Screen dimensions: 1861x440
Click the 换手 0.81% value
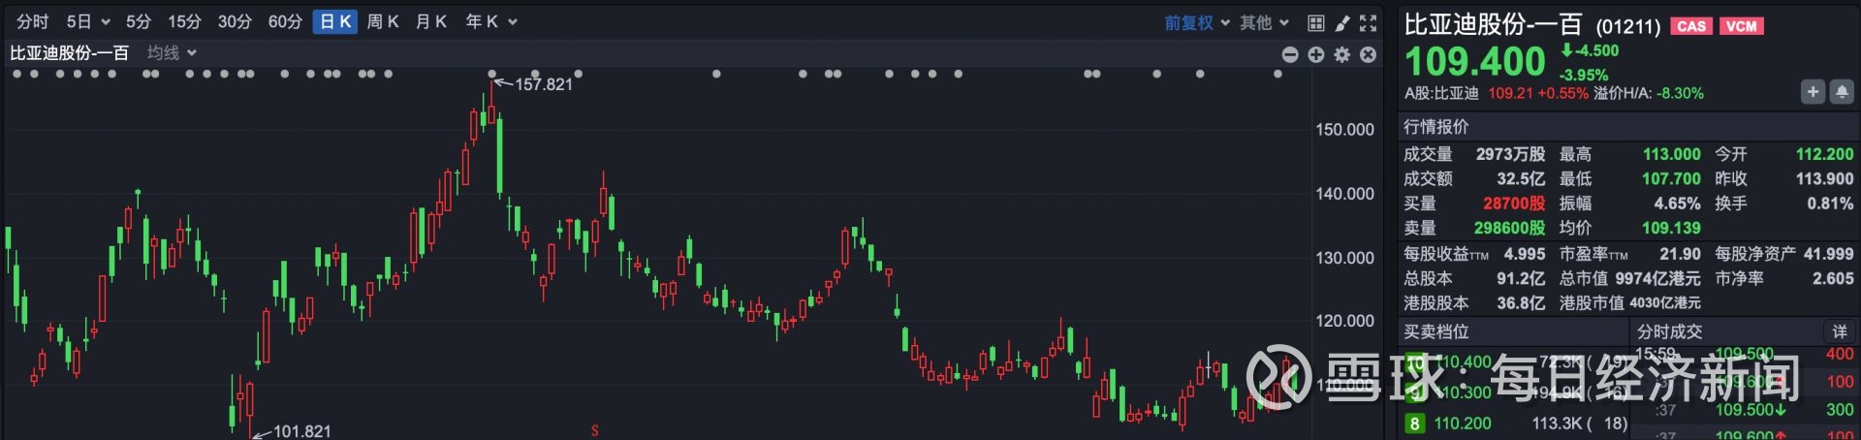coord(1830,204)
